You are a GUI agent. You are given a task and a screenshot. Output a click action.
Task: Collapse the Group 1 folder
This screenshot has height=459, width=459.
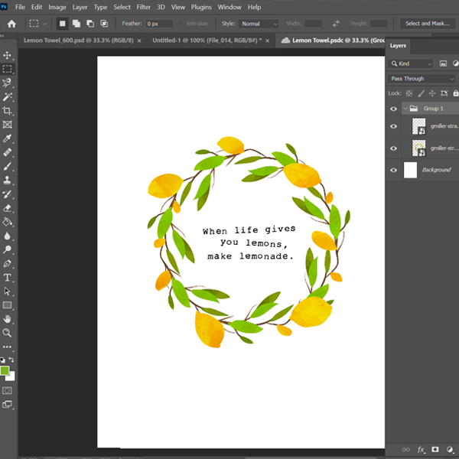click(405, 109)
